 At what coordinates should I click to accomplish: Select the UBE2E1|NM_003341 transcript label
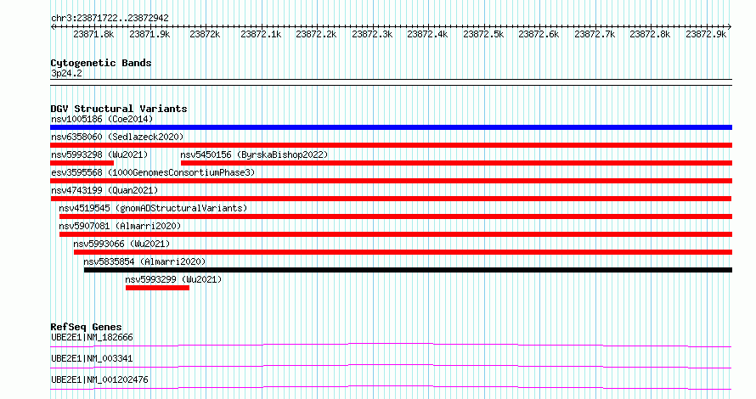coord(92,358)
